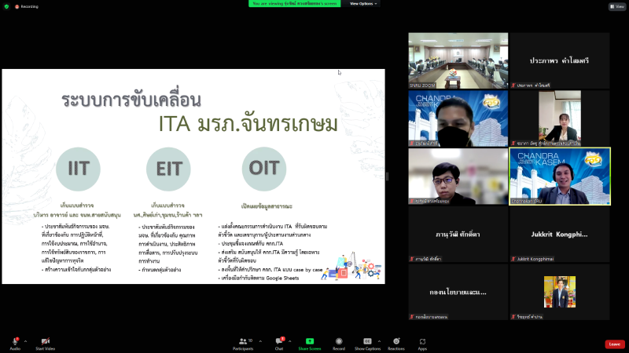The image size is (629, 353).
Task: Open the Chat panel
Action: click(x=278, y=341)
